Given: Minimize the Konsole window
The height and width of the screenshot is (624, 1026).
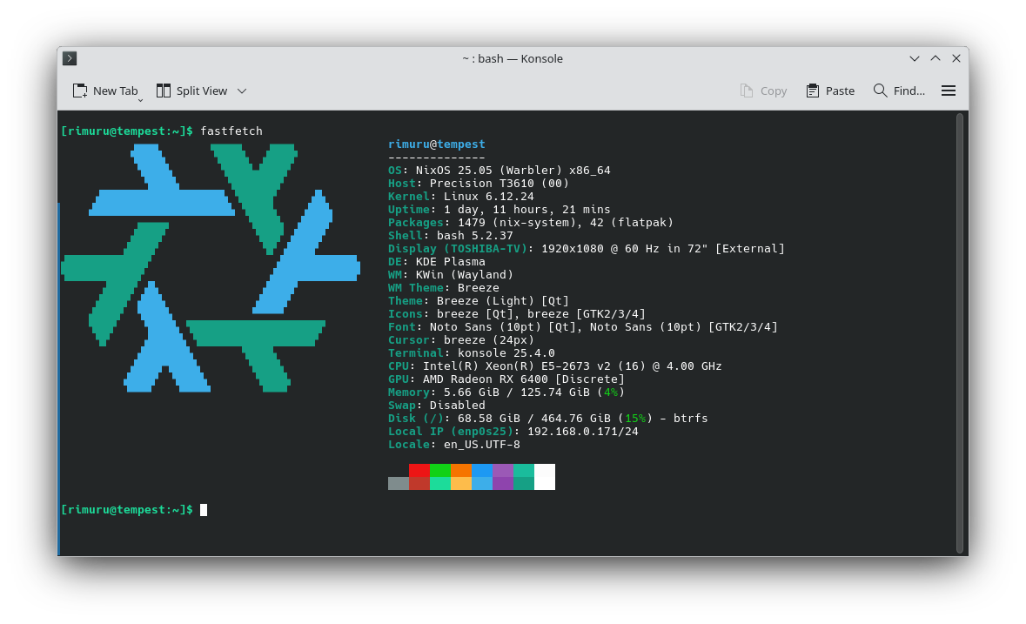Looking at the screenshot, I should tap(915, 58).
